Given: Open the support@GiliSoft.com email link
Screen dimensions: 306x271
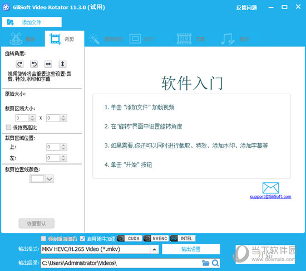Looking at the screenshot, I should click(270, 197).
